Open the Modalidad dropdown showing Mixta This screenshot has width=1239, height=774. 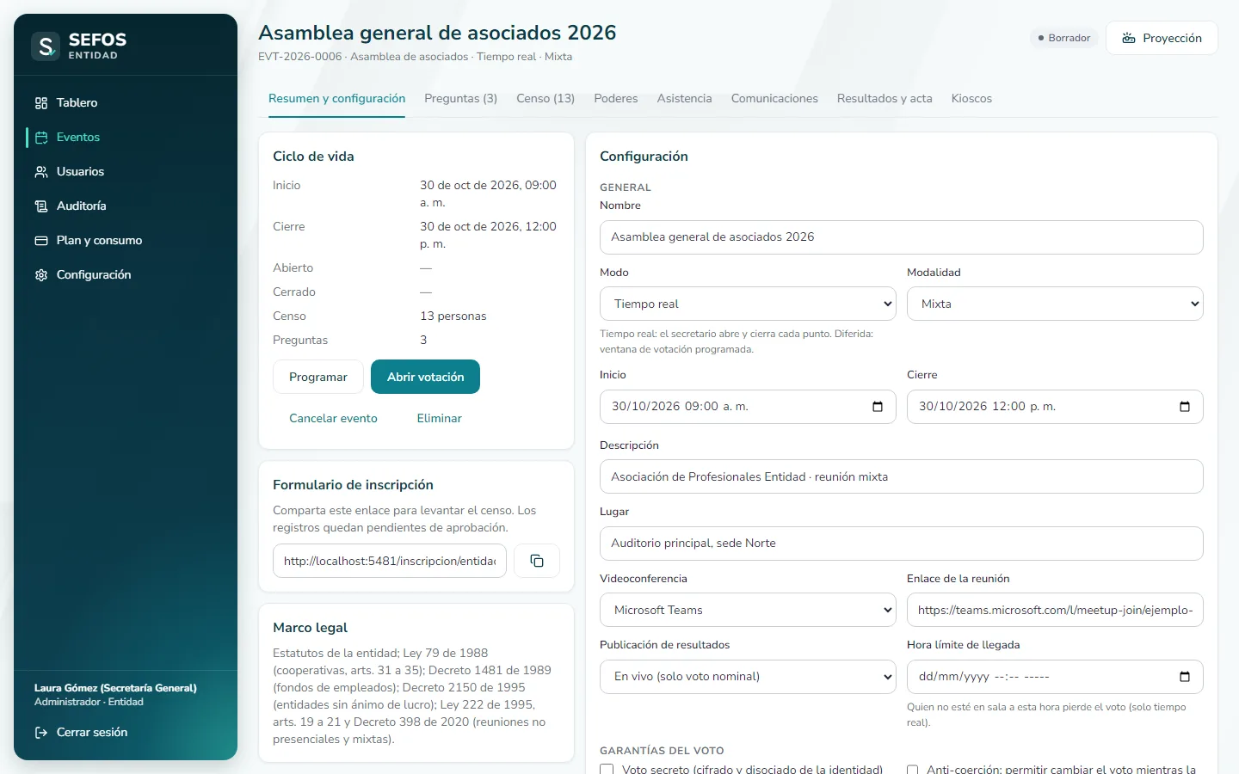[1055, 304]
